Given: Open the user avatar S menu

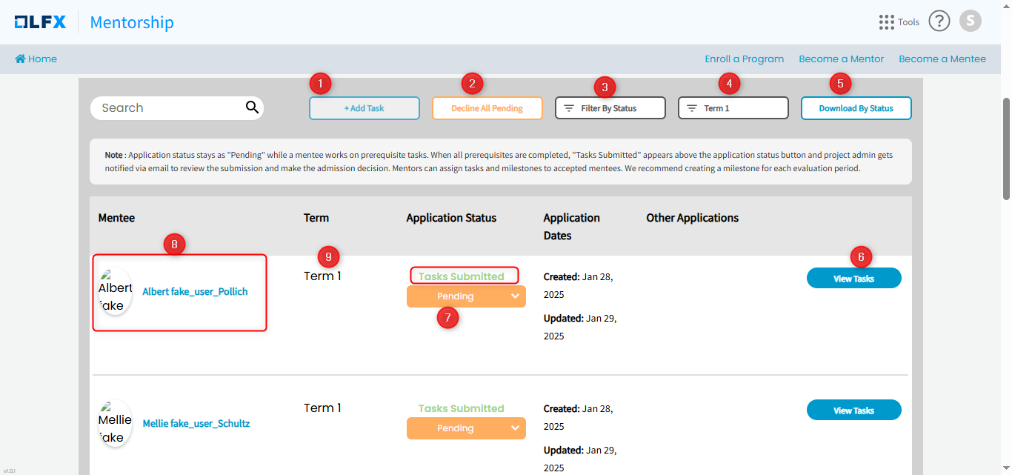Looking at the screenshot, I should [970, 21].
